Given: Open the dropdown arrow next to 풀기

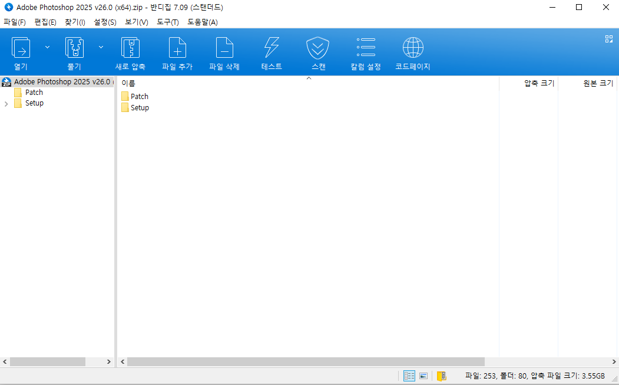Looking at the screenshot, I should (101, 47).
